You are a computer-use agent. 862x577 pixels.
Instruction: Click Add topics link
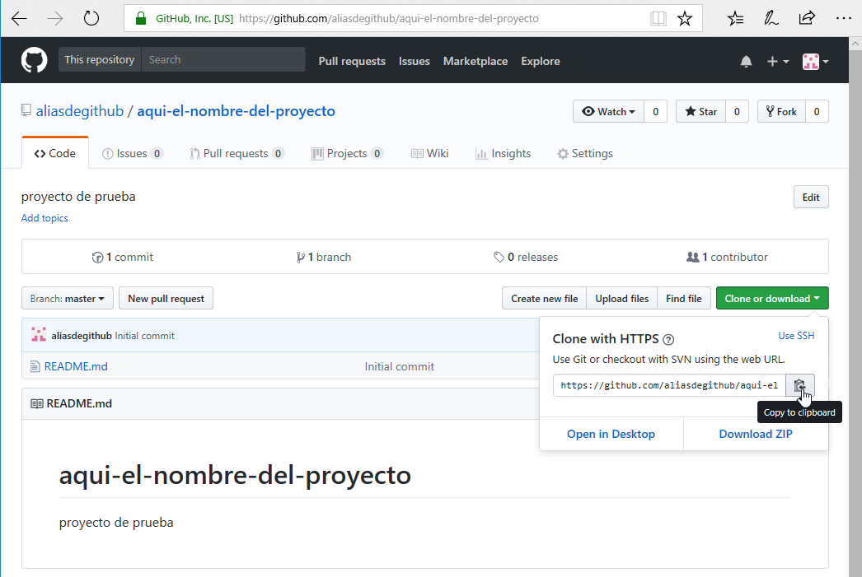[45, 218]
